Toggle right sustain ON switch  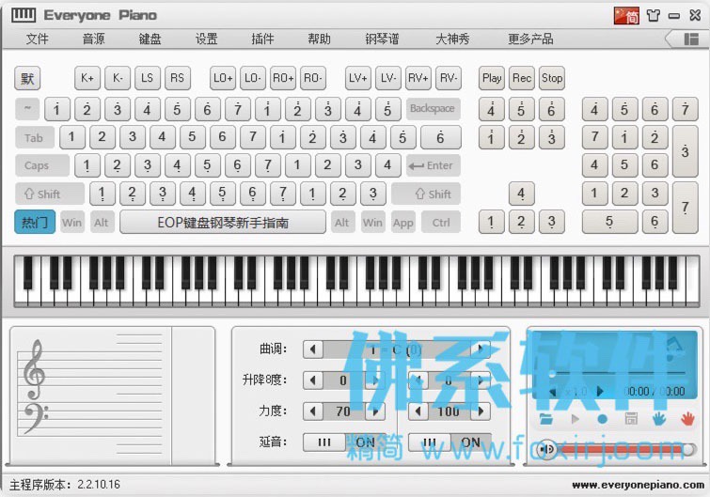(x=450, y=442)
